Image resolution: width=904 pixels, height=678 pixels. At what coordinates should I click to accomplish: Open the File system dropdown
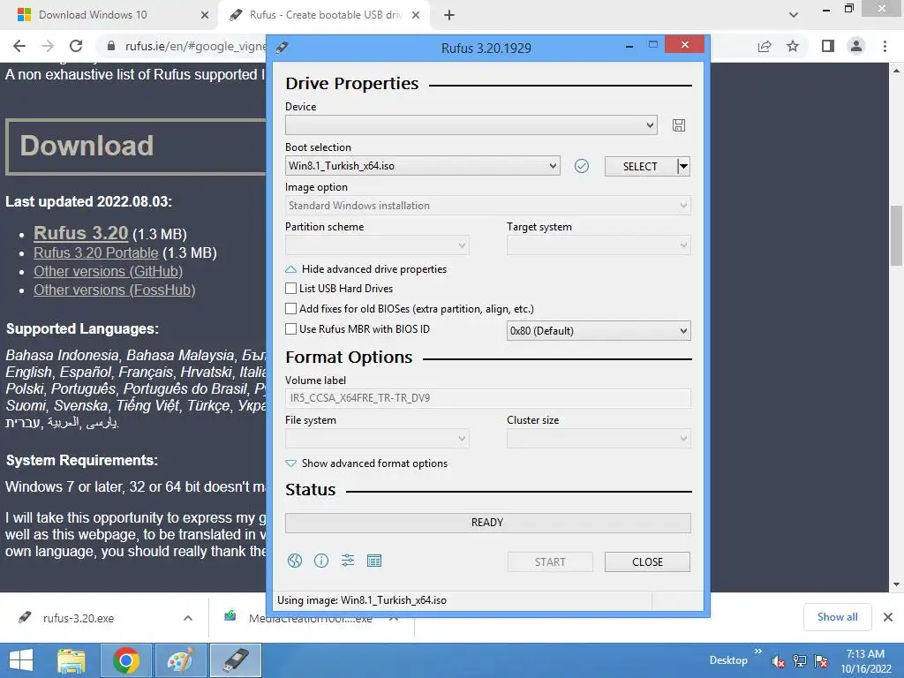coord(377,439)
